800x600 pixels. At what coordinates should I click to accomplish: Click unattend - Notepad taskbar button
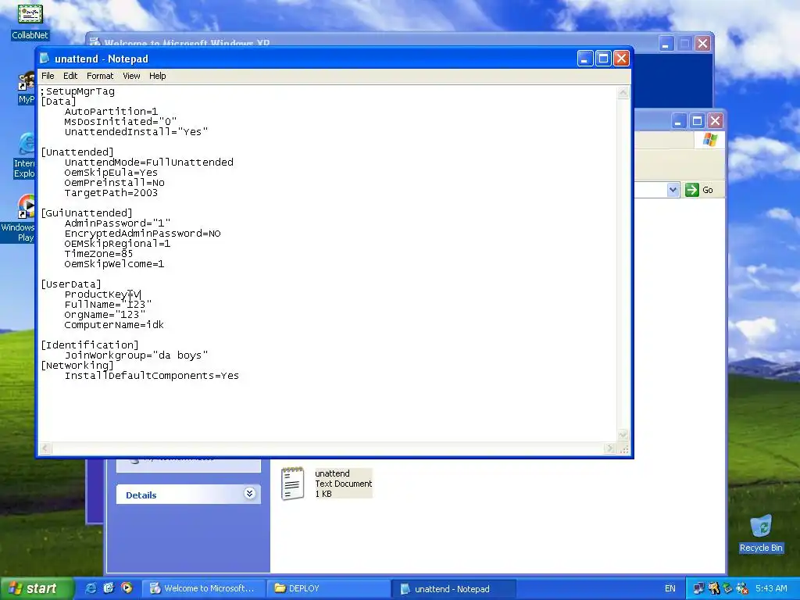tap(453, 588)
